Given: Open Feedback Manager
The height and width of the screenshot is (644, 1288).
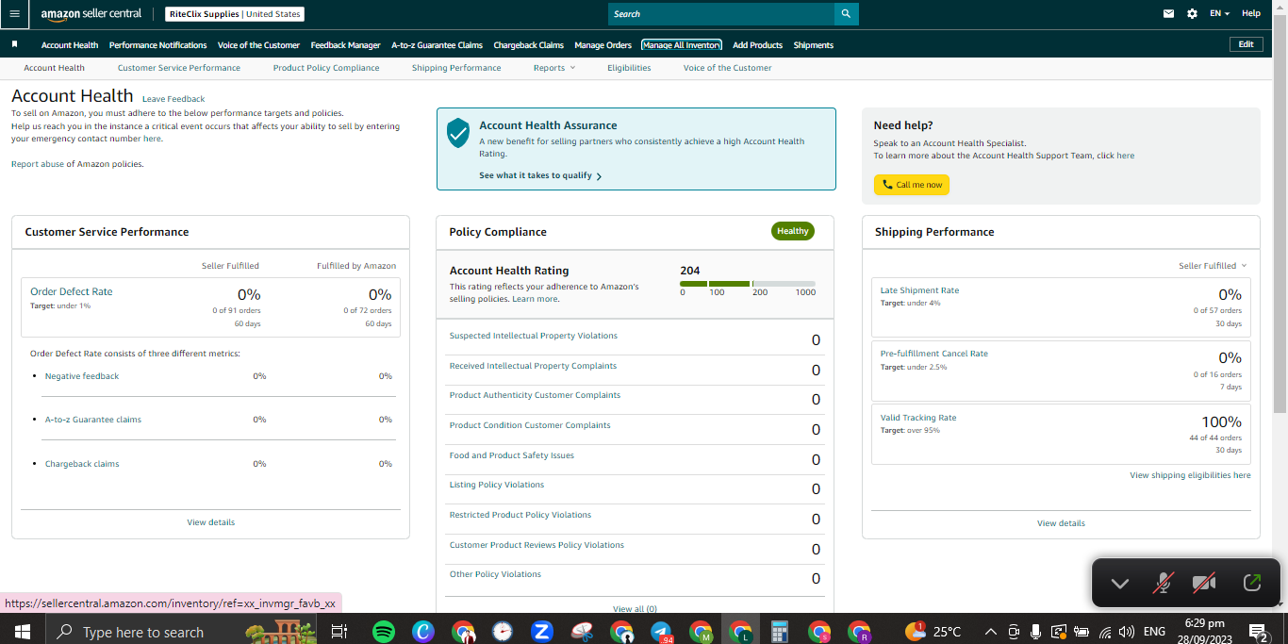Looking at the screenshot, I should point(346,45).
